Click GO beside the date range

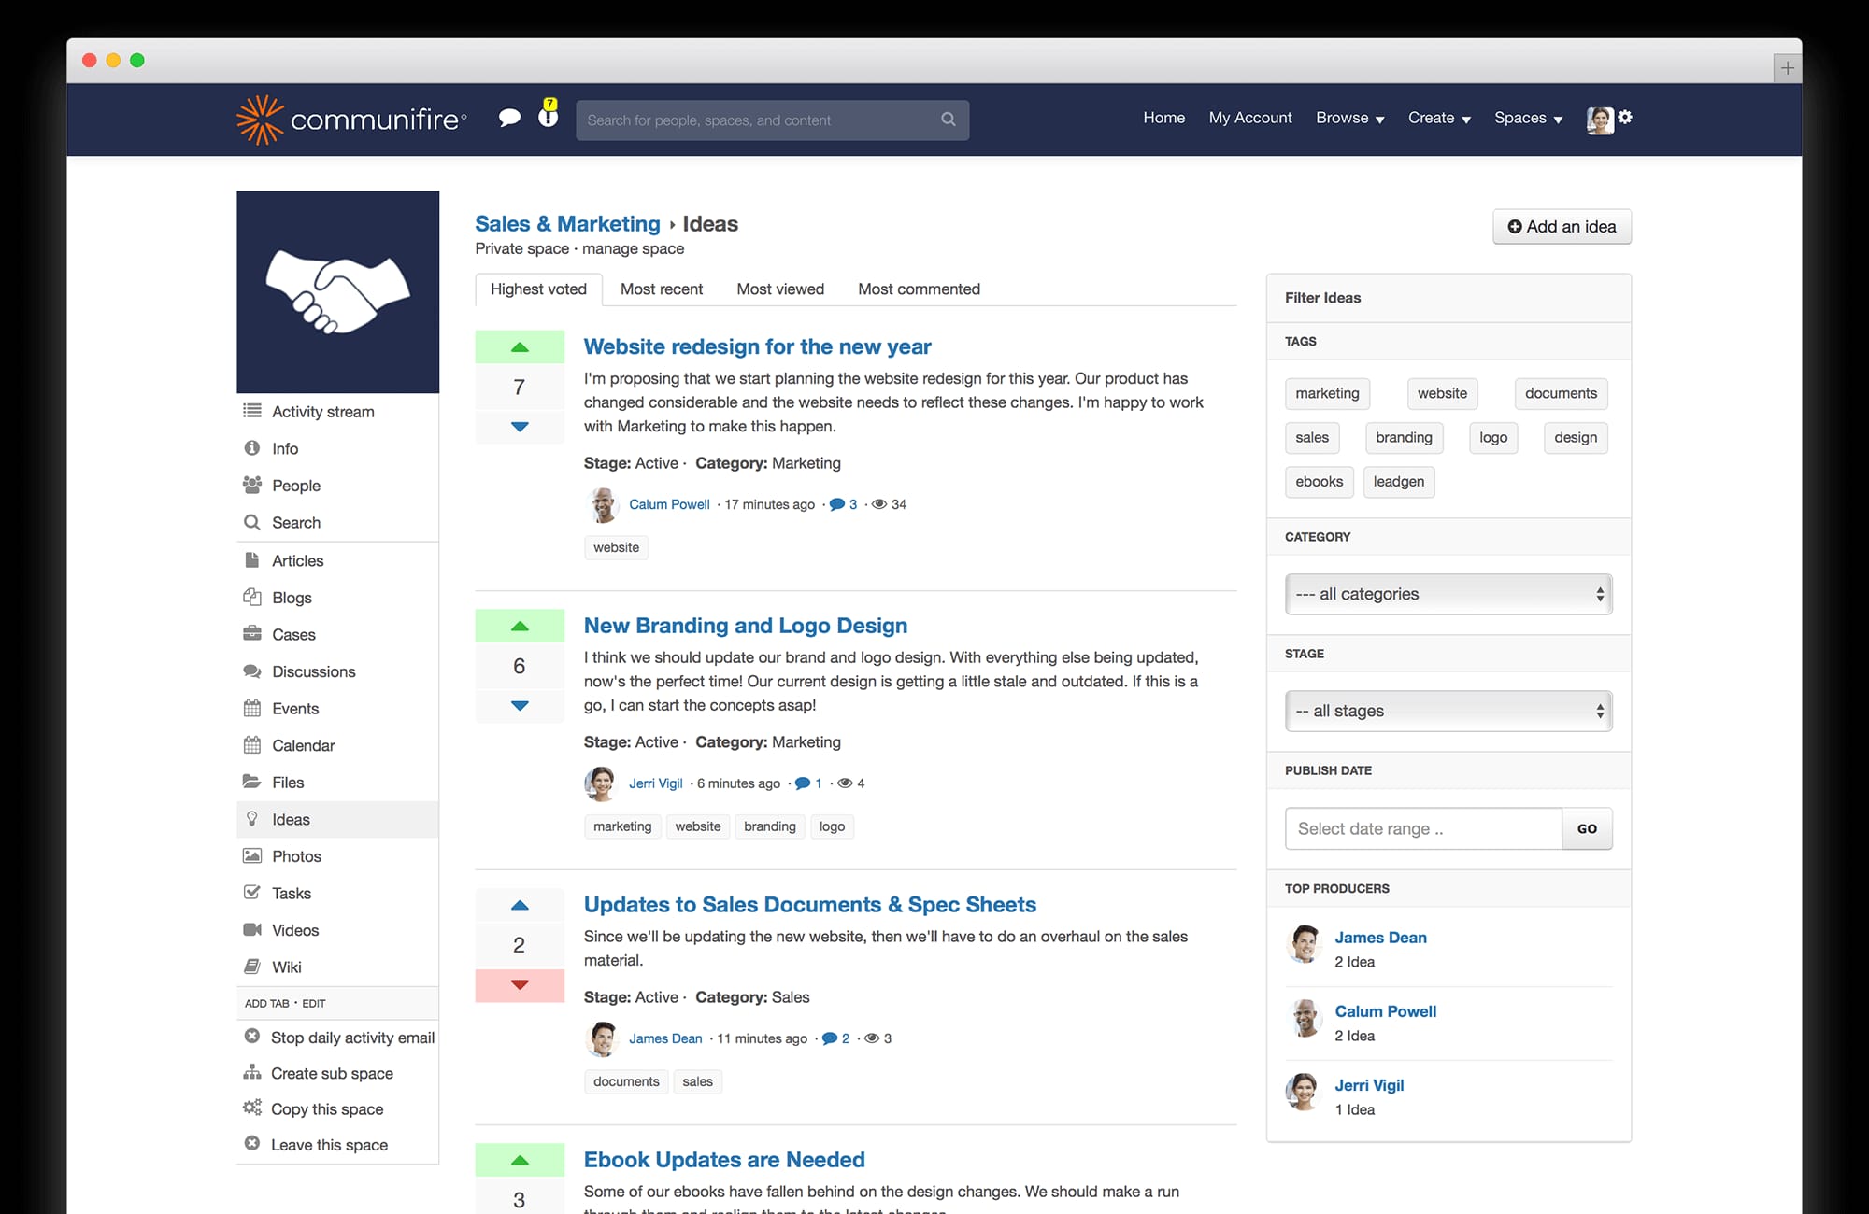1587,828
